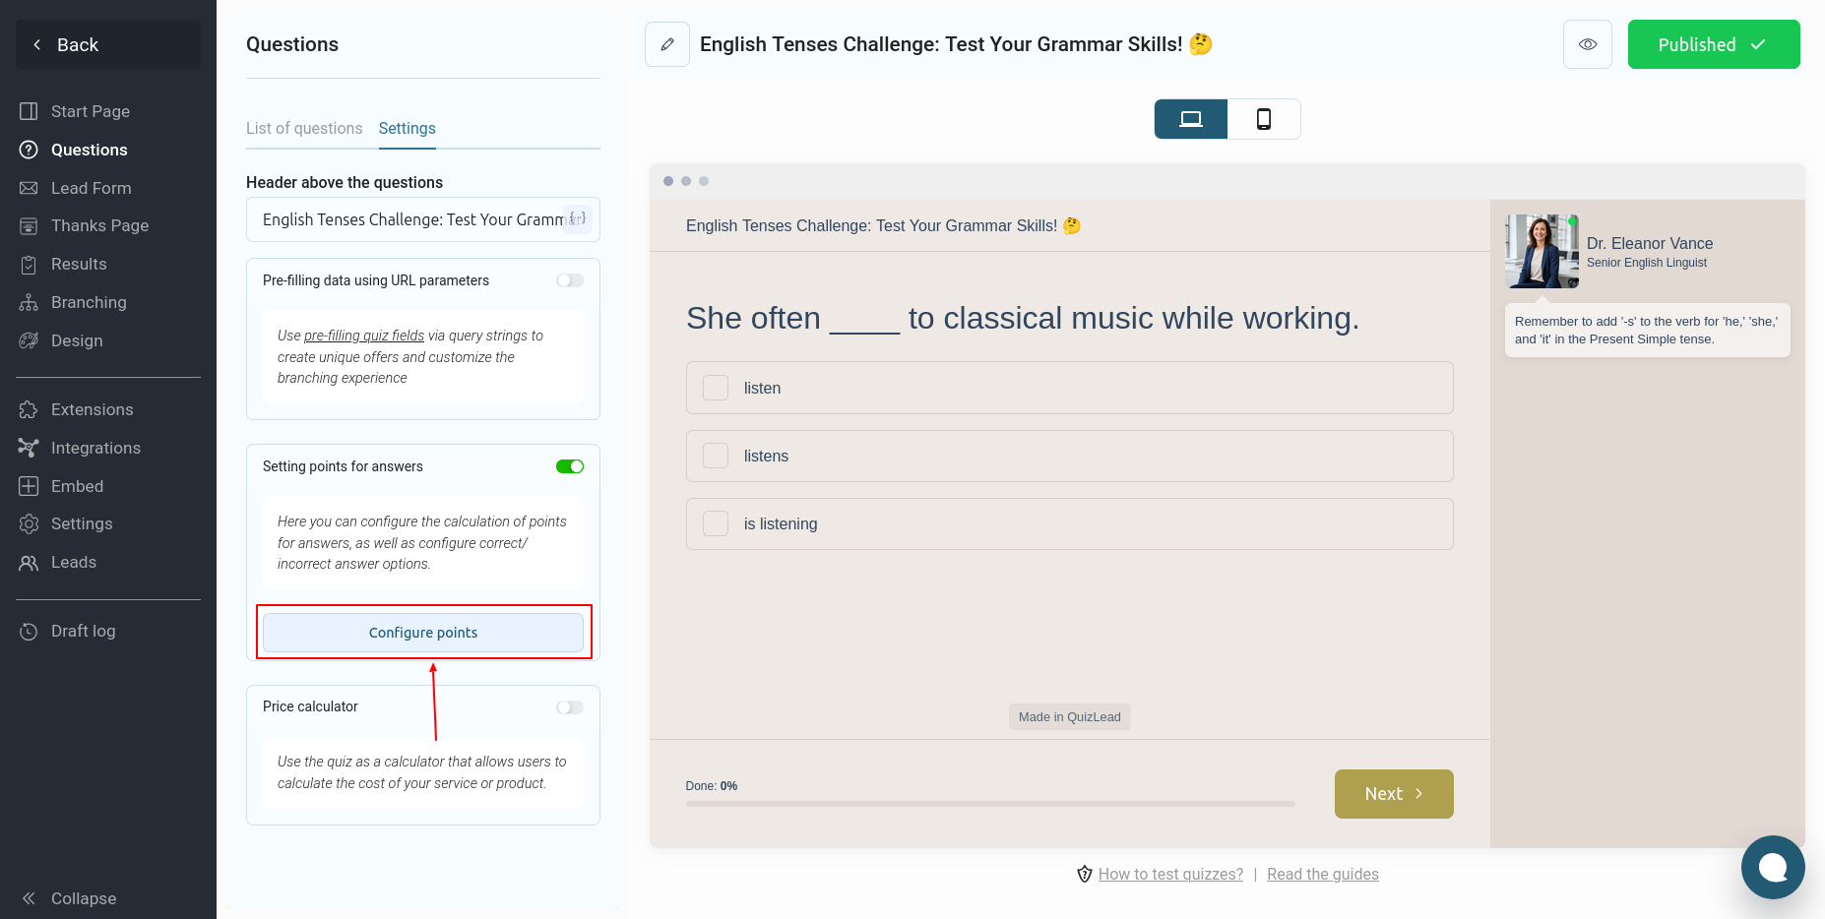Screen dimensions: 1825x919
Task: Open the Branching section icon
Action: 29,302
